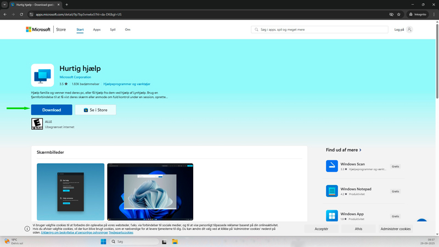Close the Hurtig hjælp browser tab
This screenshot has width=439, height=247.
click(59, 5)
